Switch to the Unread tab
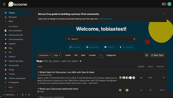The width and height of the screenshot is (173, 98). point(92,55)
